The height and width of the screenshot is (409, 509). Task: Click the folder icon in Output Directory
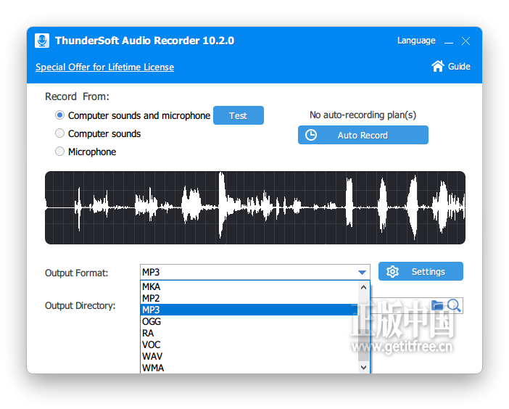437,305
